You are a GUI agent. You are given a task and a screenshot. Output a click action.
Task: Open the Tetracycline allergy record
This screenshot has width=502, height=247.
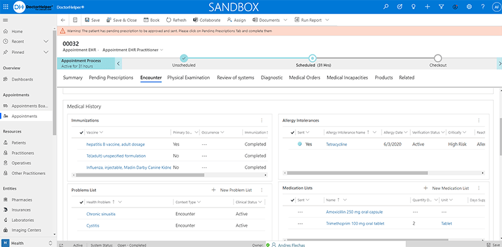[x=336, y=144]
